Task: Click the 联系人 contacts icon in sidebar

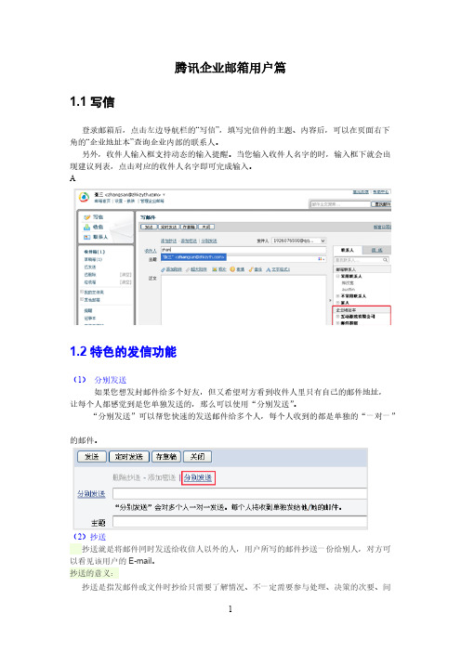Action: click(87, 237)
